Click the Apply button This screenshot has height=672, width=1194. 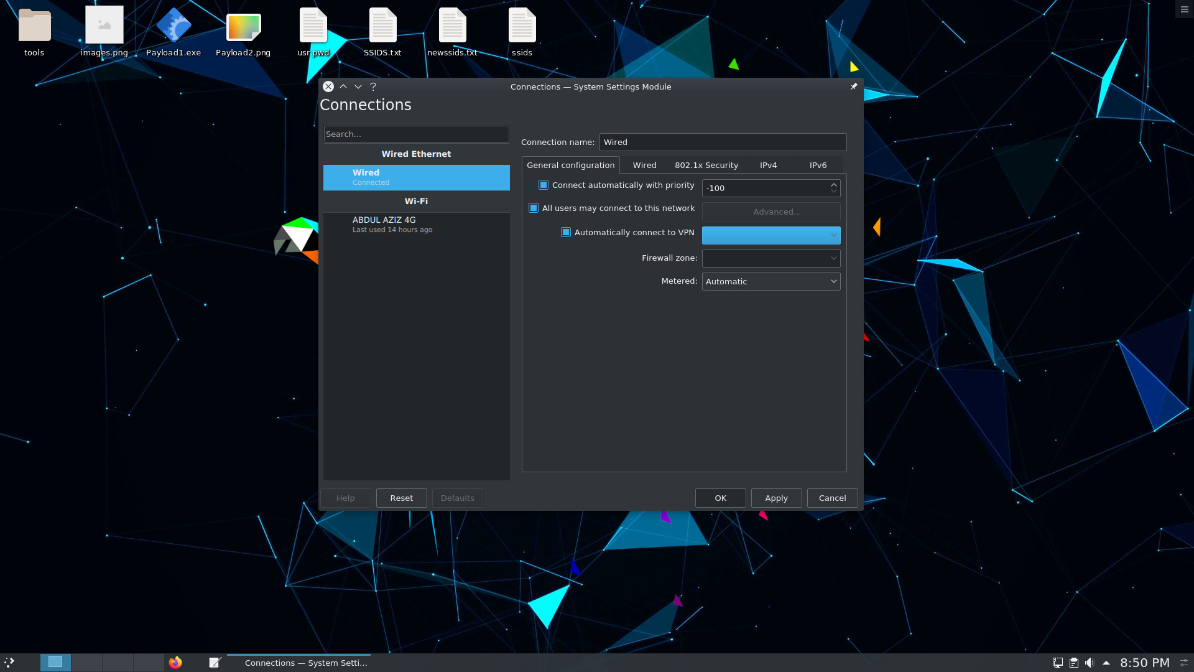tap(775, 498)
